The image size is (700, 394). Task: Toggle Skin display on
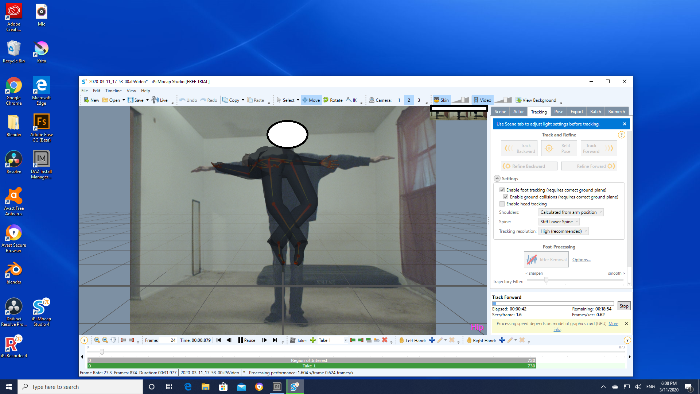tap(441, 100)
